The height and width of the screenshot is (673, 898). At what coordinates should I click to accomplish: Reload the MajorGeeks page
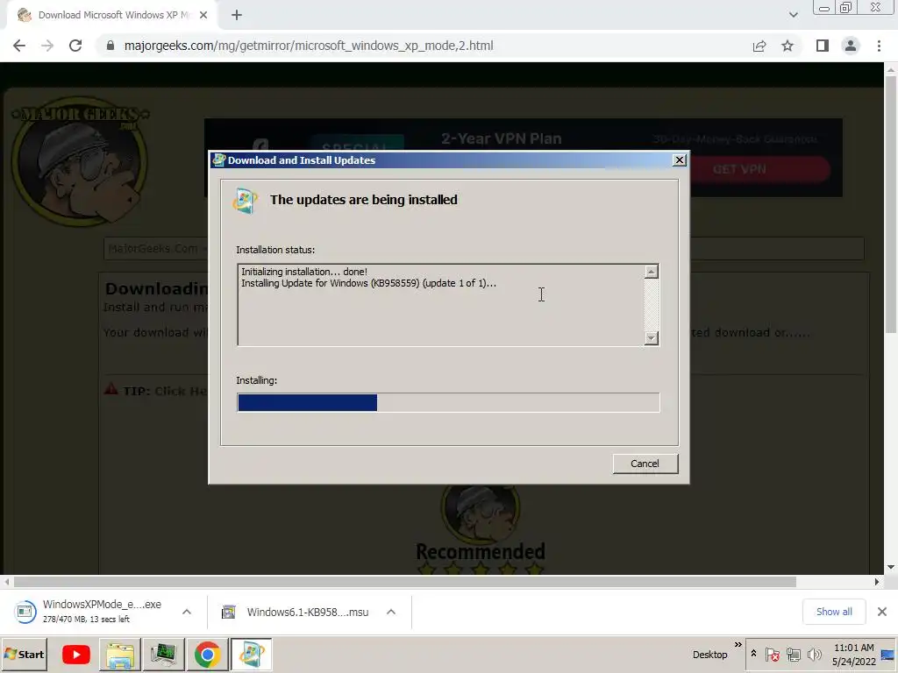coord(75,46)
